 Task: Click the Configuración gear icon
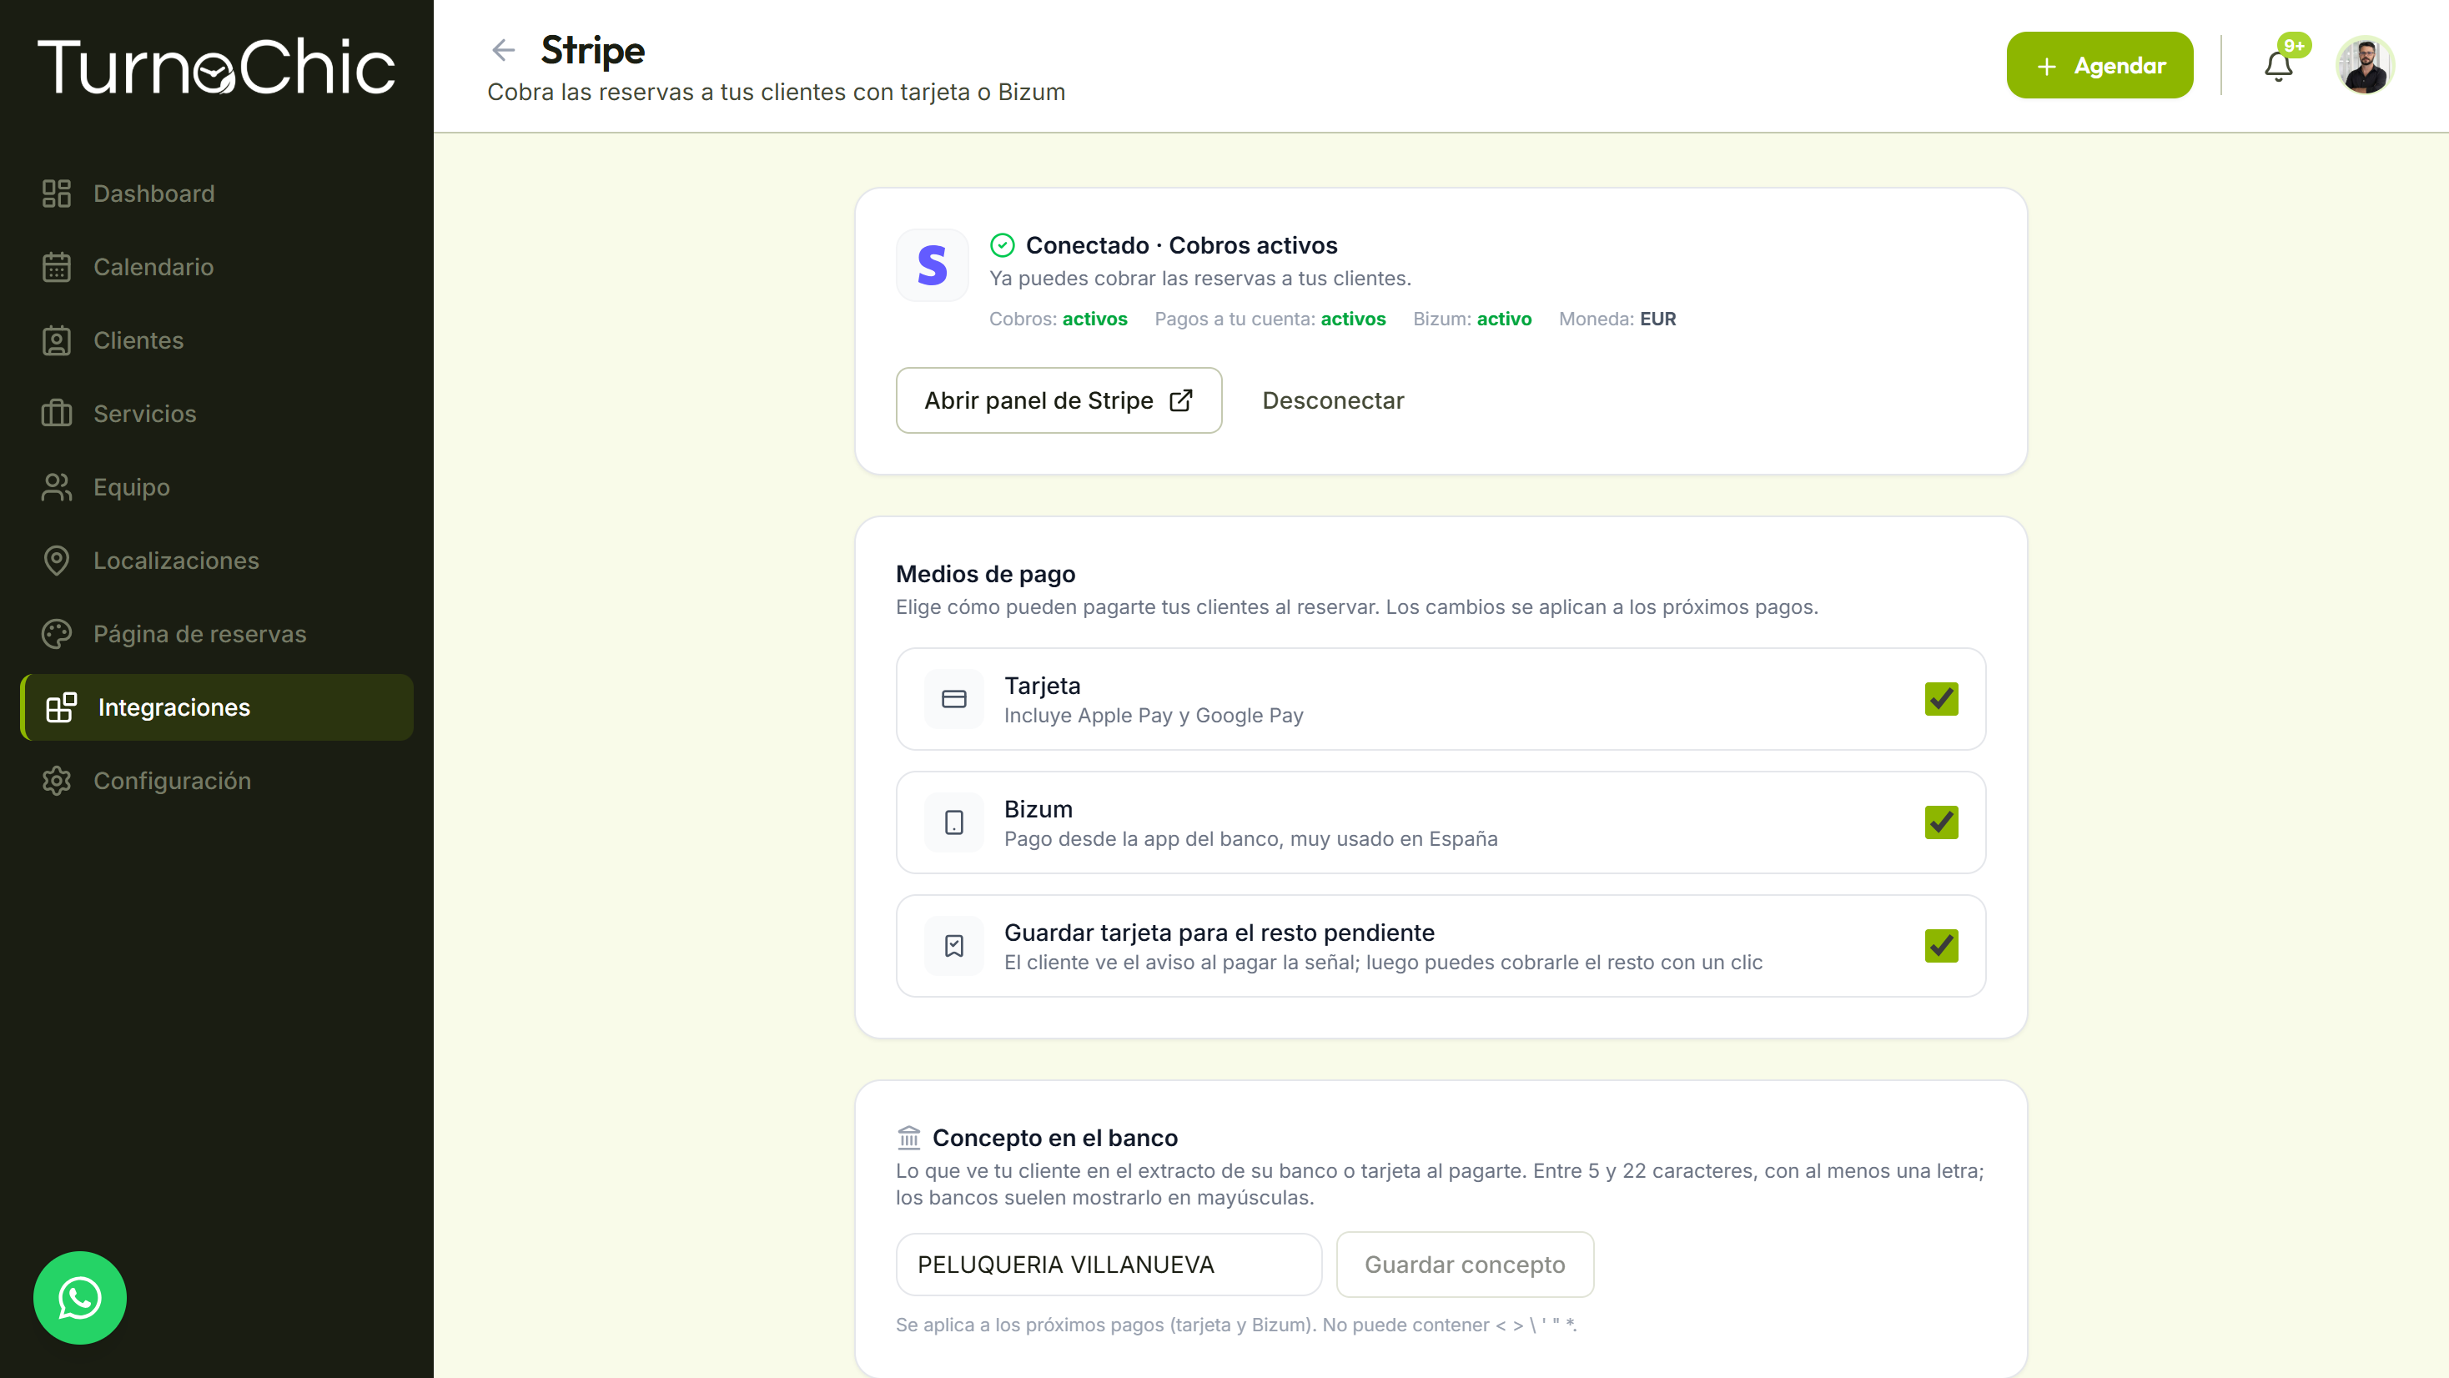57,781
